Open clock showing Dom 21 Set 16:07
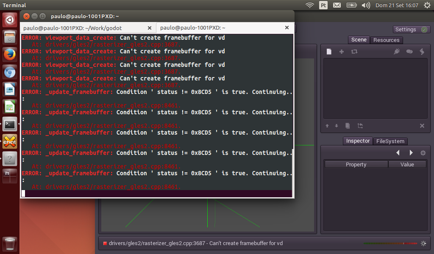The width and height of the screenshot is (434, 254). tap(397, 5)
